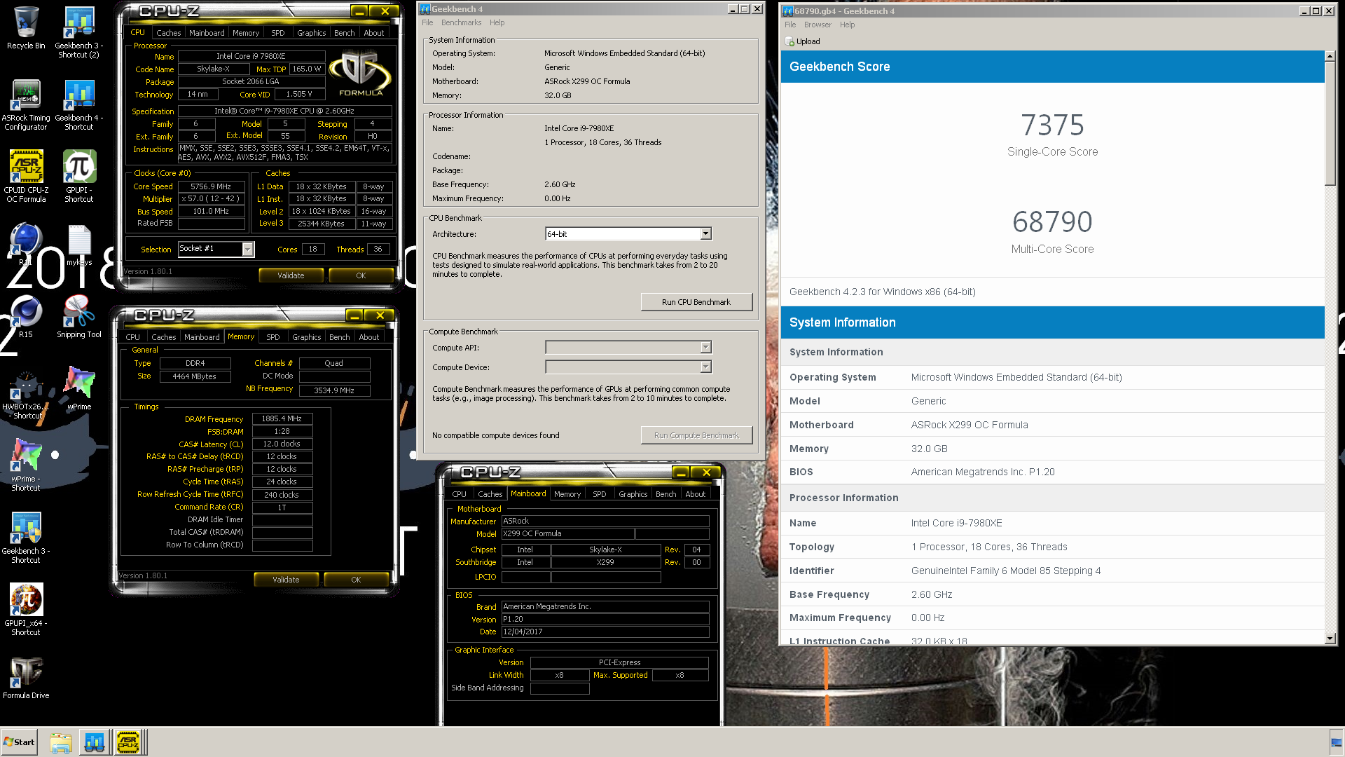Open file explorer from taskbar

coord(61,742)
